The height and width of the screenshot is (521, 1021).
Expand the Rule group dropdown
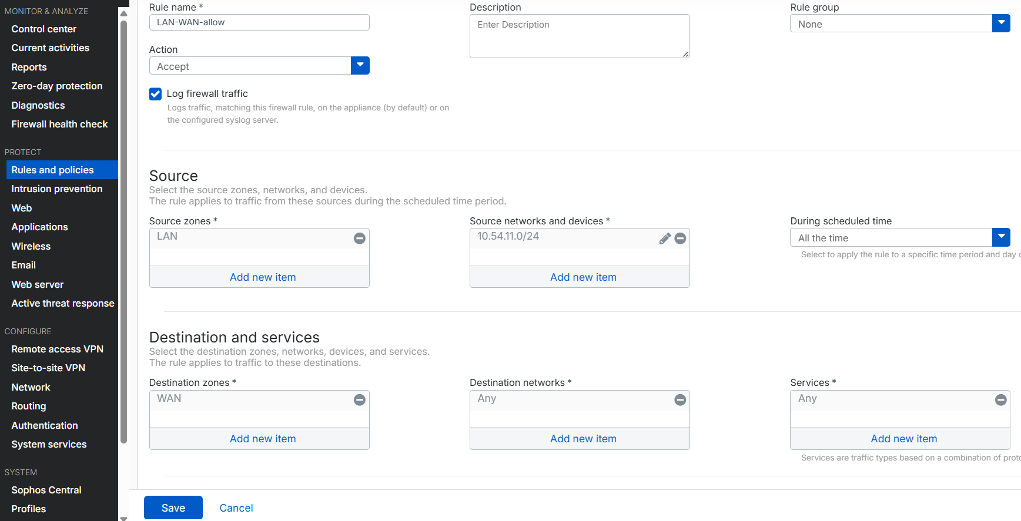[x=1000, y=23]
